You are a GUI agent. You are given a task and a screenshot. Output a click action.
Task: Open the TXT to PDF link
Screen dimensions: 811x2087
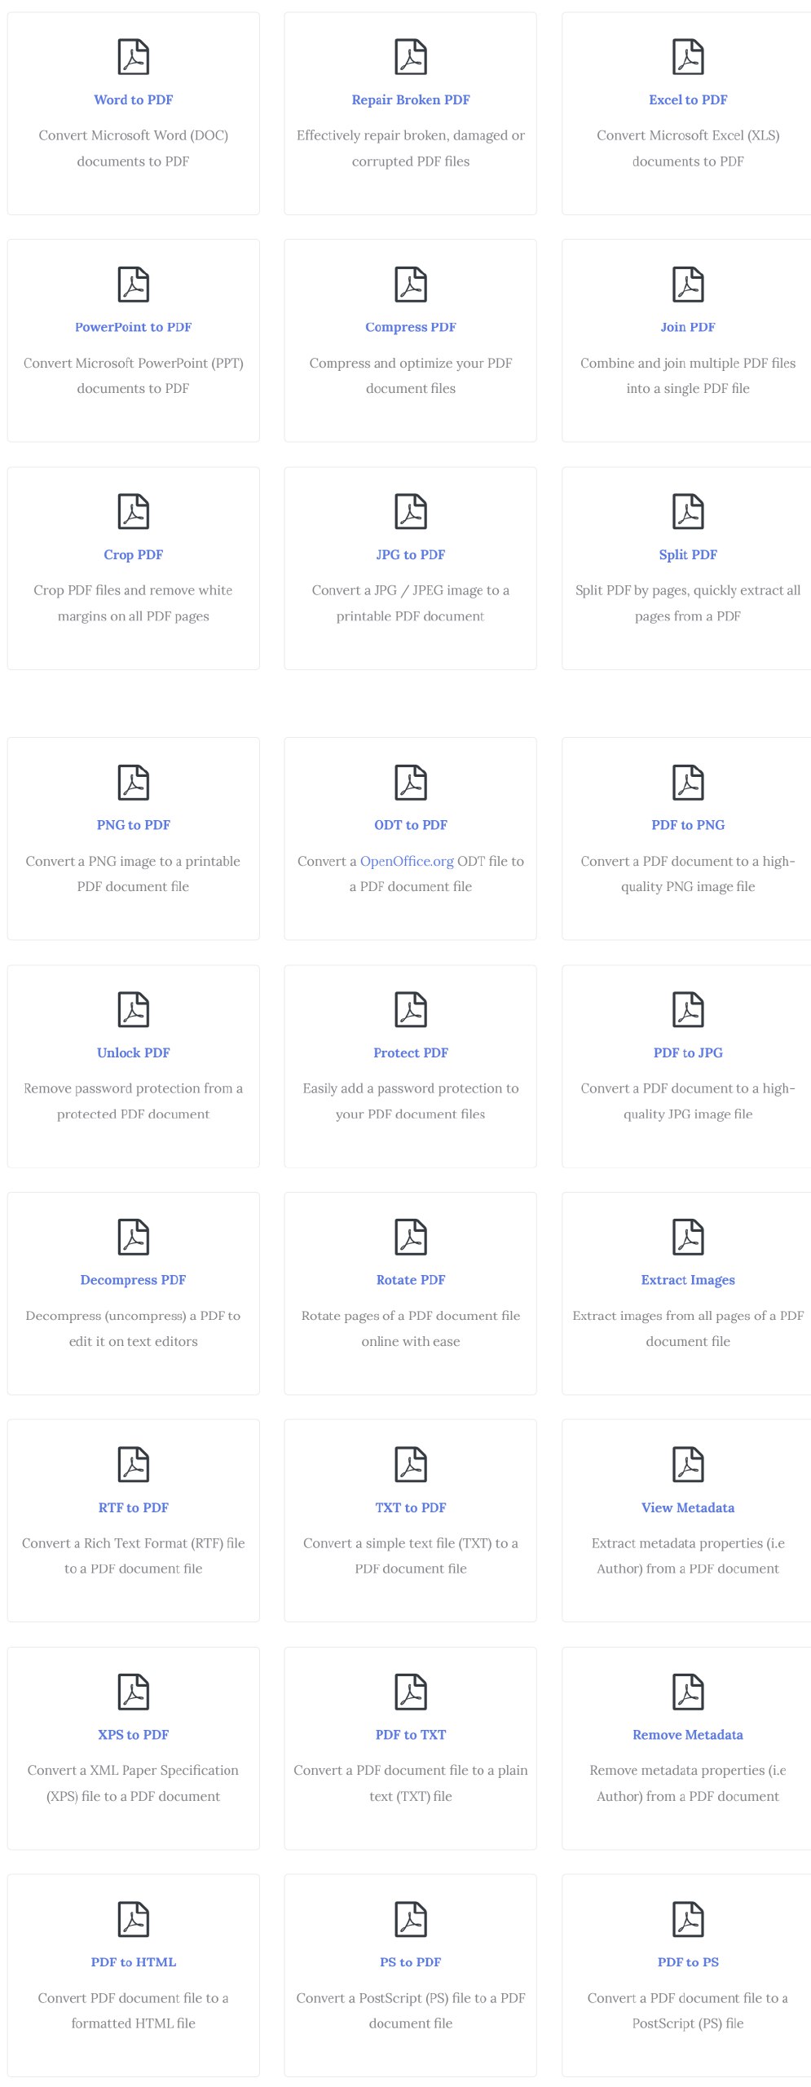click(x=411, y=1507)
